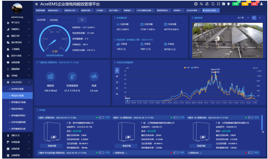This screenshot has height=159, width=268.
Task: Enter fullscreen with the expand arrows icon
Action: click(x=218, y=4)
